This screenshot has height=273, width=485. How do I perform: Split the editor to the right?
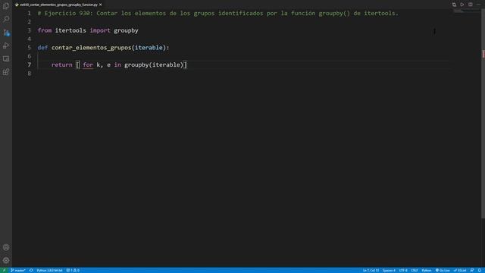click(x=470, y=5)
